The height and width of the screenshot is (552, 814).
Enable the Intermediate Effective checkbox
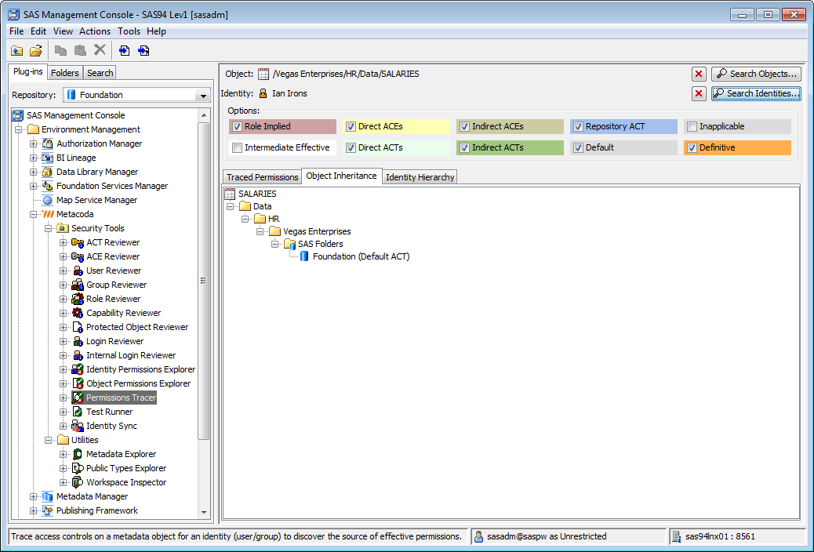click(x=238, y=147)
